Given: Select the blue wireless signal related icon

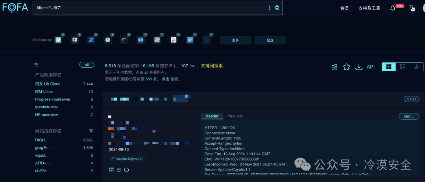Looking at the screenshot, I should 140,40.
